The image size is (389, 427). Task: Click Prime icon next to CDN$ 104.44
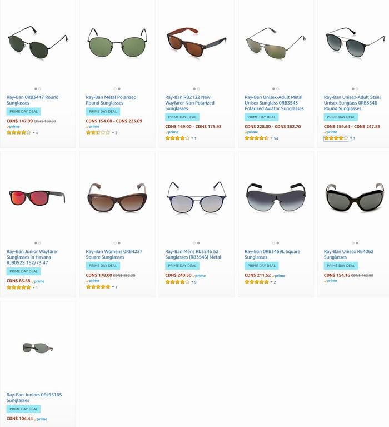click(41, 419)
